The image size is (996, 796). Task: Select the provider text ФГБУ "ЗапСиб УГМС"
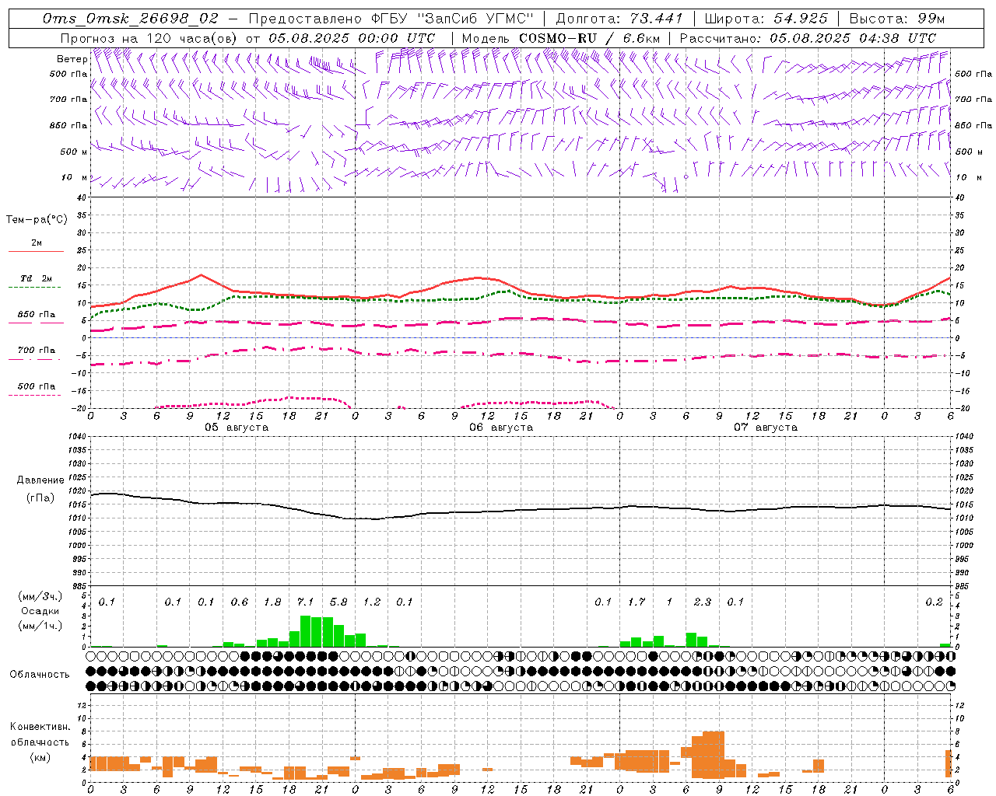(452, 19)
